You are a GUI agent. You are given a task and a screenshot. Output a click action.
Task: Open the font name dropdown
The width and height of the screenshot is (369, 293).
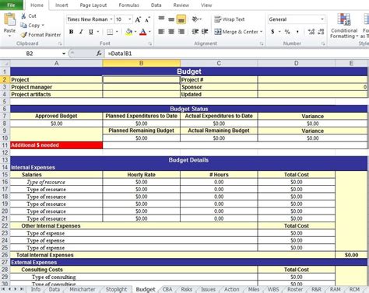point(111,19)
